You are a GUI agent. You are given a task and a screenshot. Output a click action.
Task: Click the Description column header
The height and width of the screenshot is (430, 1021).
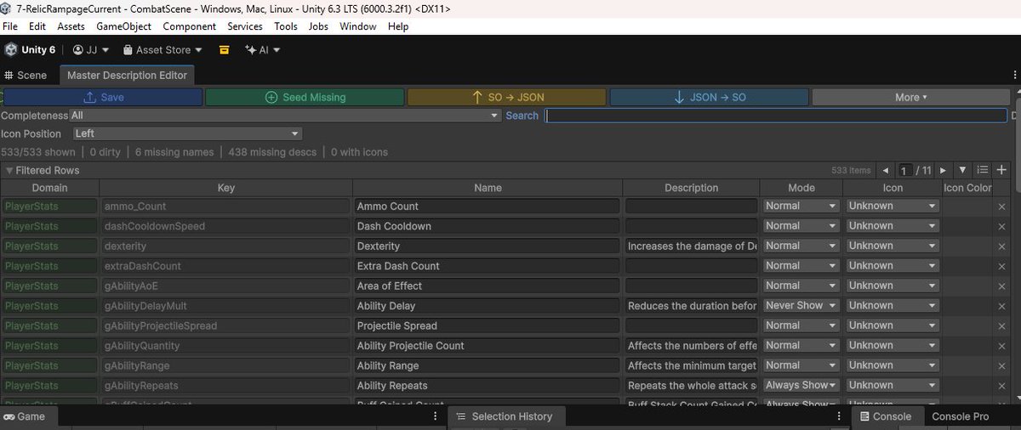point(691,188)
